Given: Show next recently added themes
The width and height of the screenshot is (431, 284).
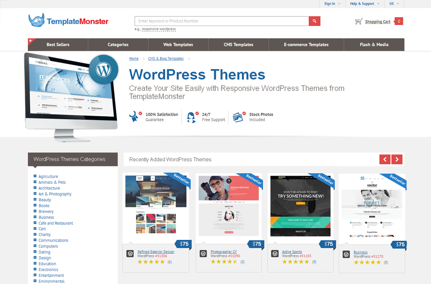Looking at the screenshot, I should tap(397, 159).
